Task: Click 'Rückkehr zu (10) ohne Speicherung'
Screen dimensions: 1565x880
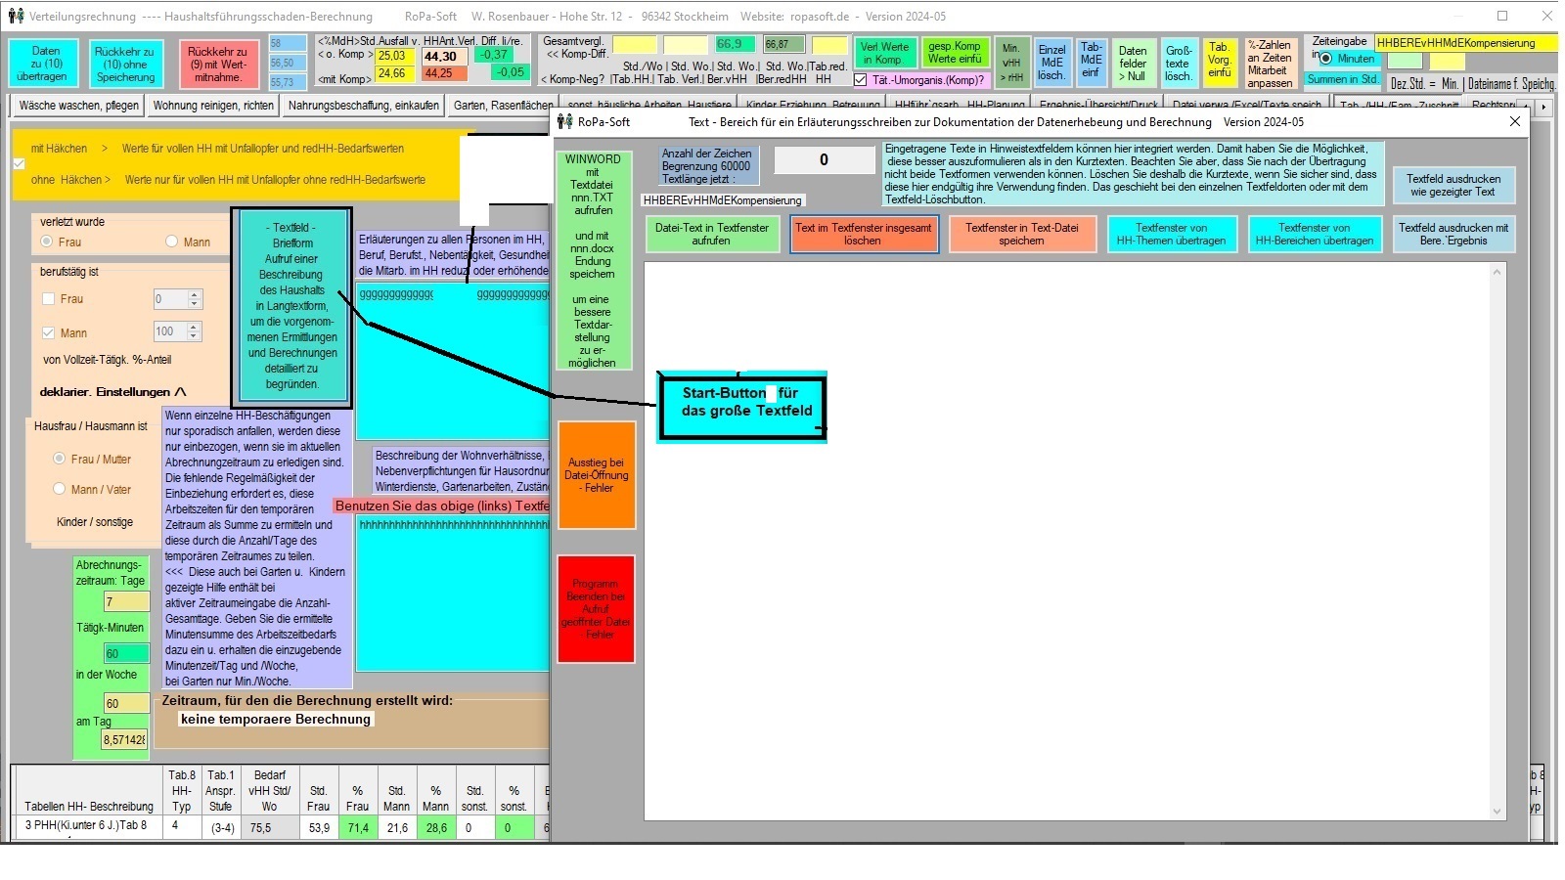Action: 125,65
